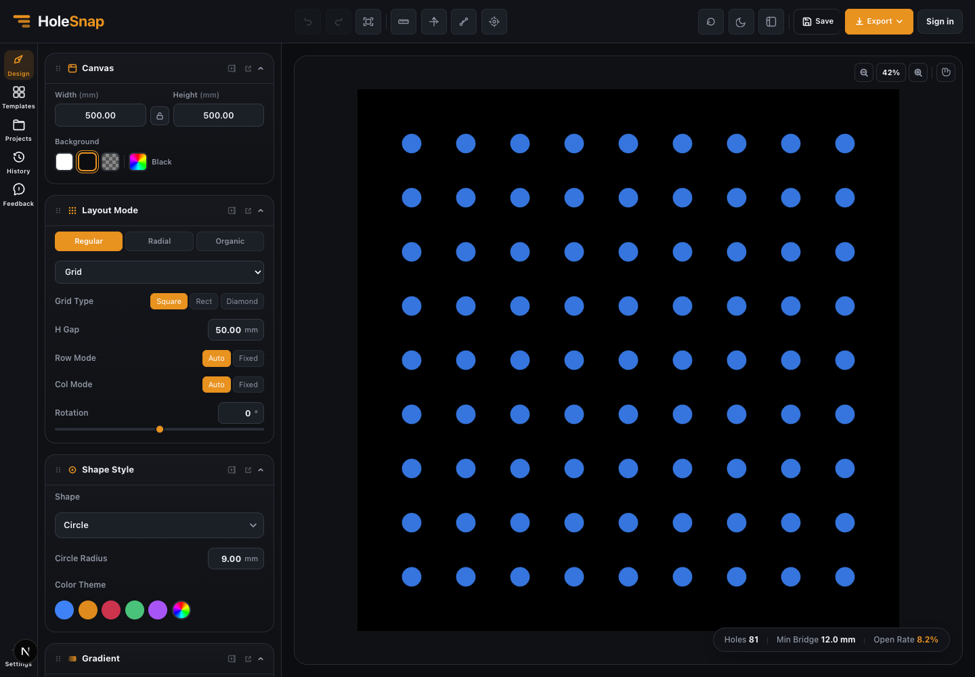
Task: Open the Export dropdown menu
Action: (879, 22)
